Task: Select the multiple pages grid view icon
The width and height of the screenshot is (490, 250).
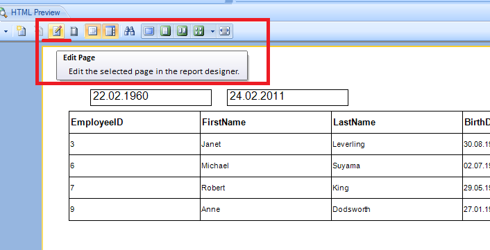Action: (198, 31)
